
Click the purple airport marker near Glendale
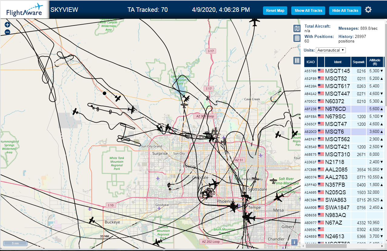(158, 178)
